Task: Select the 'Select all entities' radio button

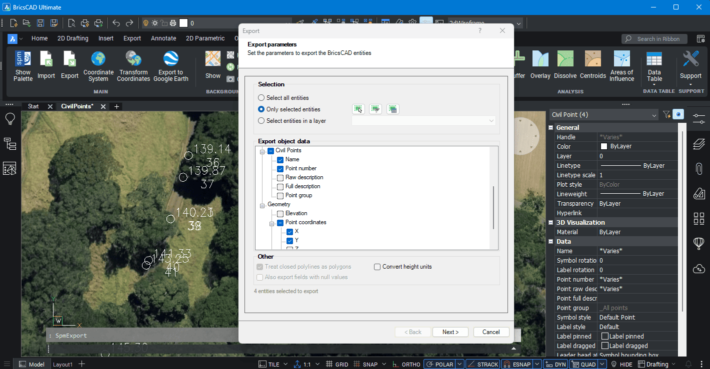Action: pos(261,98)
